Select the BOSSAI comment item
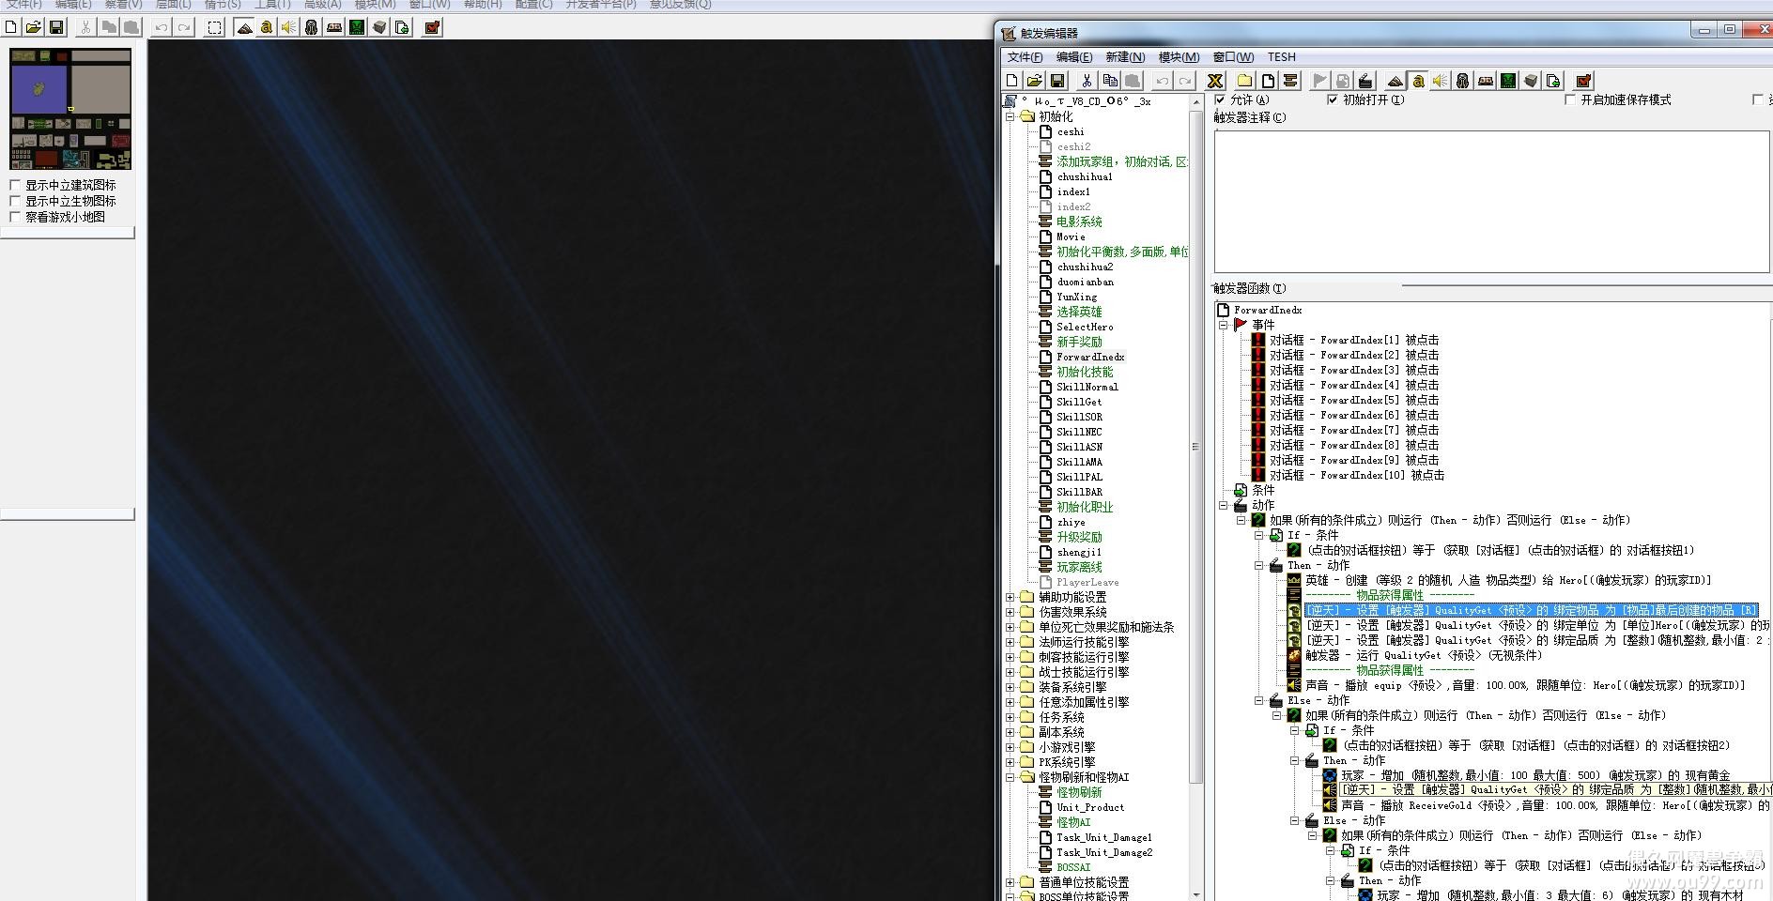The width and height of the screenshot is (1773, 901). click(1073, 867)
